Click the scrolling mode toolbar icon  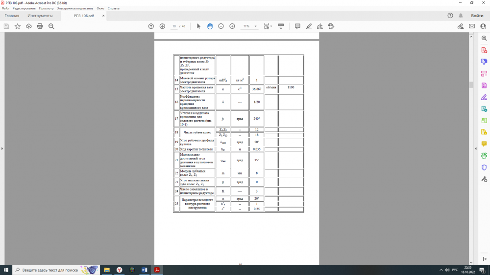click(281, 26)
